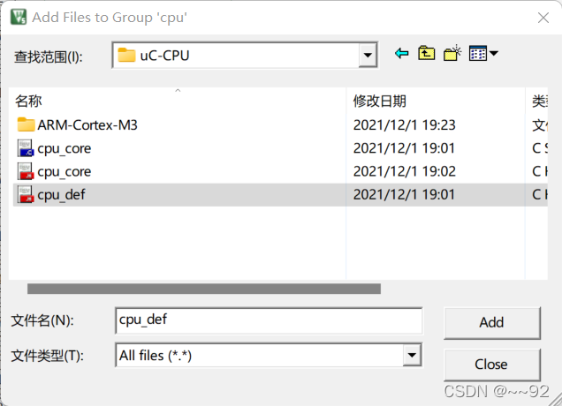
Task: Click the blue cpu_core C file icon
Action: pyautogui.click(x=26, y=148)
